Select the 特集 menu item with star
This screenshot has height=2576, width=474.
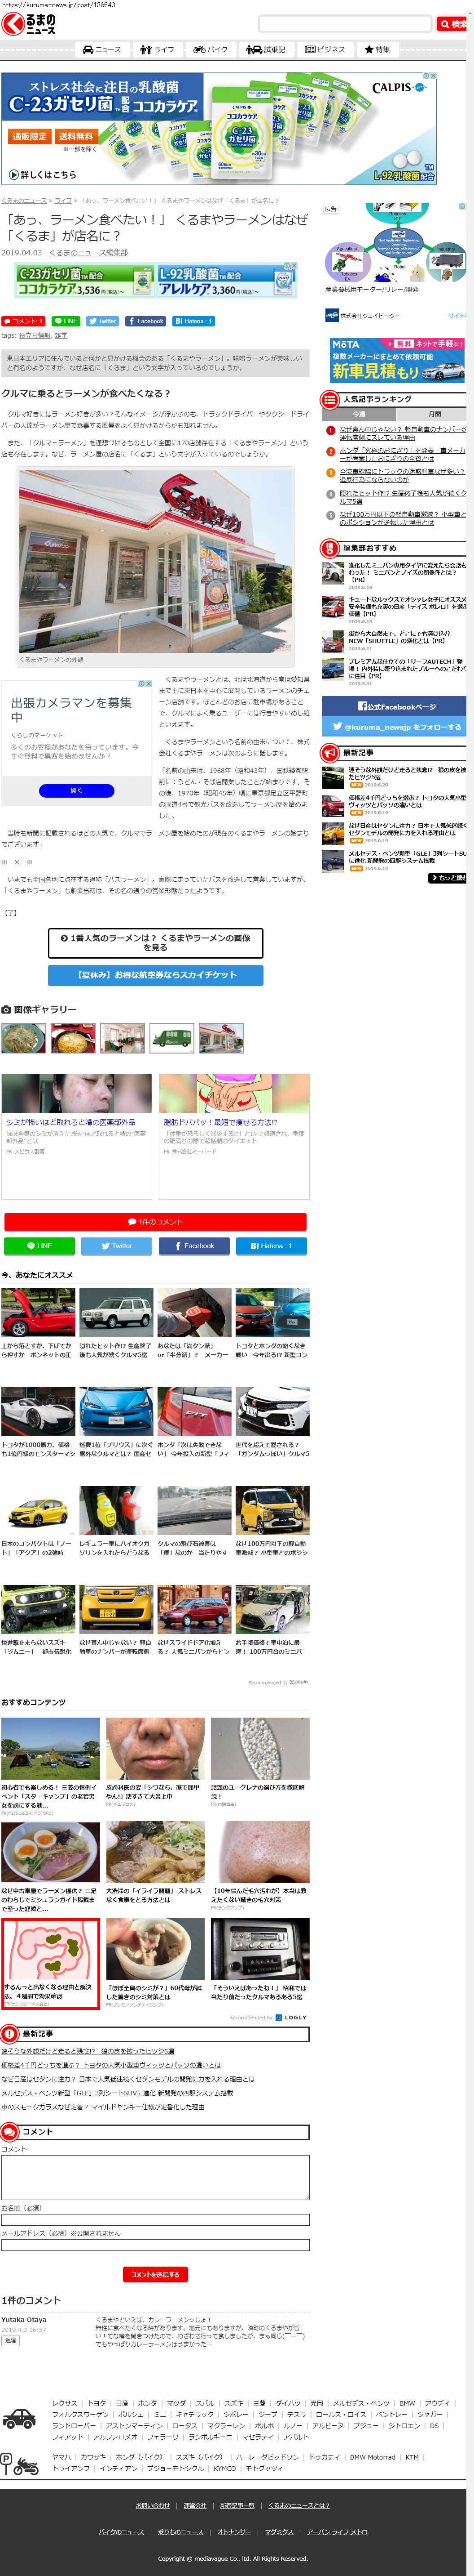click(x=377, y=49)
